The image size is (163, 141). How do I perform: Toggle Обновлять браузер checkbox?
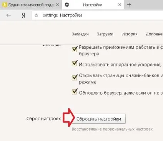(75, 92)
